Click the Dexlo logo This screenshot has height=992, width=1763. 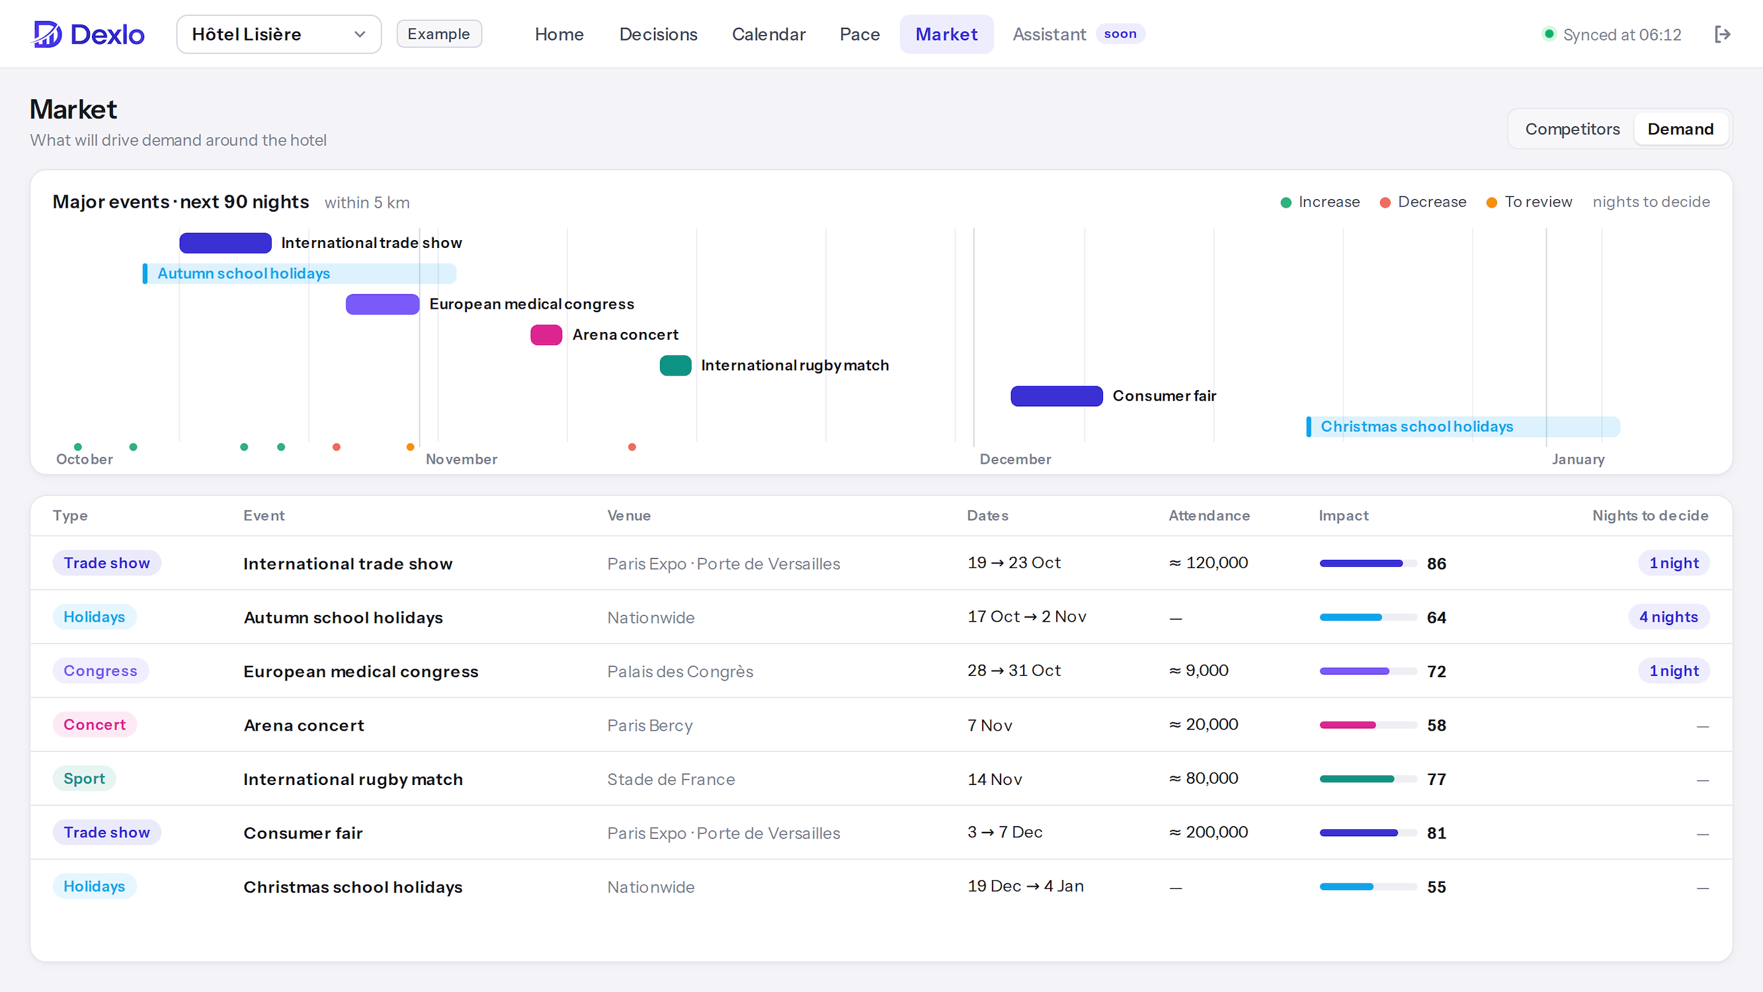pyautogui.click(x=89, y=34)
